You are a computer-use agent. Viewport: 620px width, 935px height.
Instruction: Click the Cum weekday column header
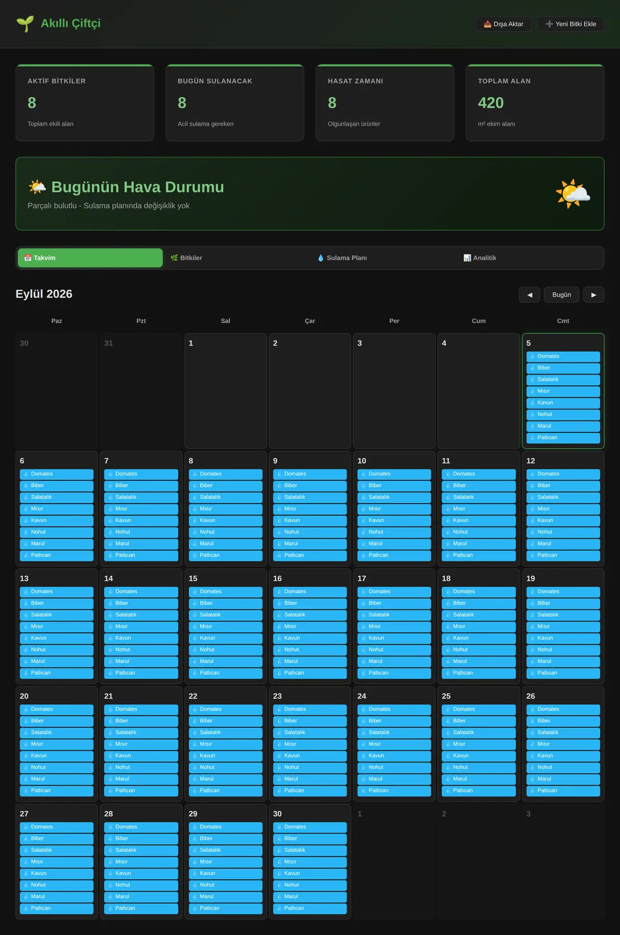tap(479, 321)
